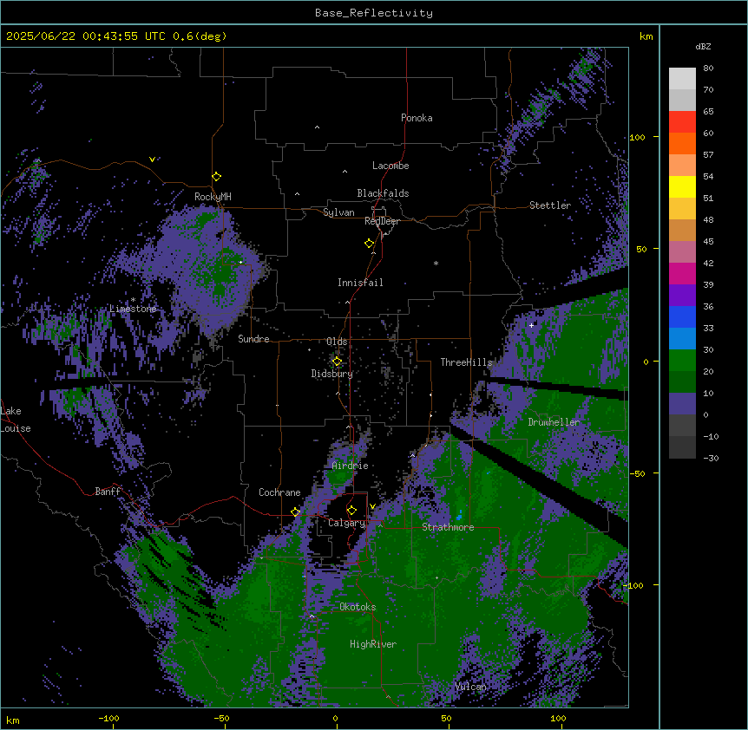
Task: Click the ThreeHills label
Action: tap(466, 362)
